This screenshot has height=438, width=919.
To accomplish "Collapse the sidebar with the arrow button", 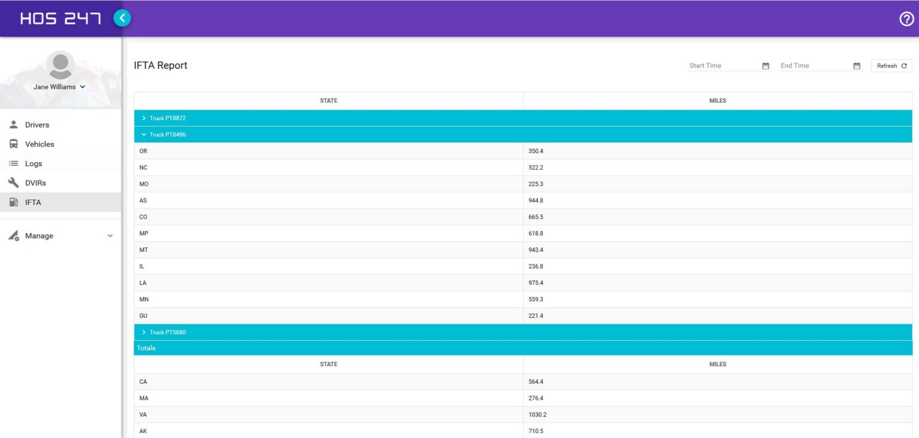I will [121, 18].
